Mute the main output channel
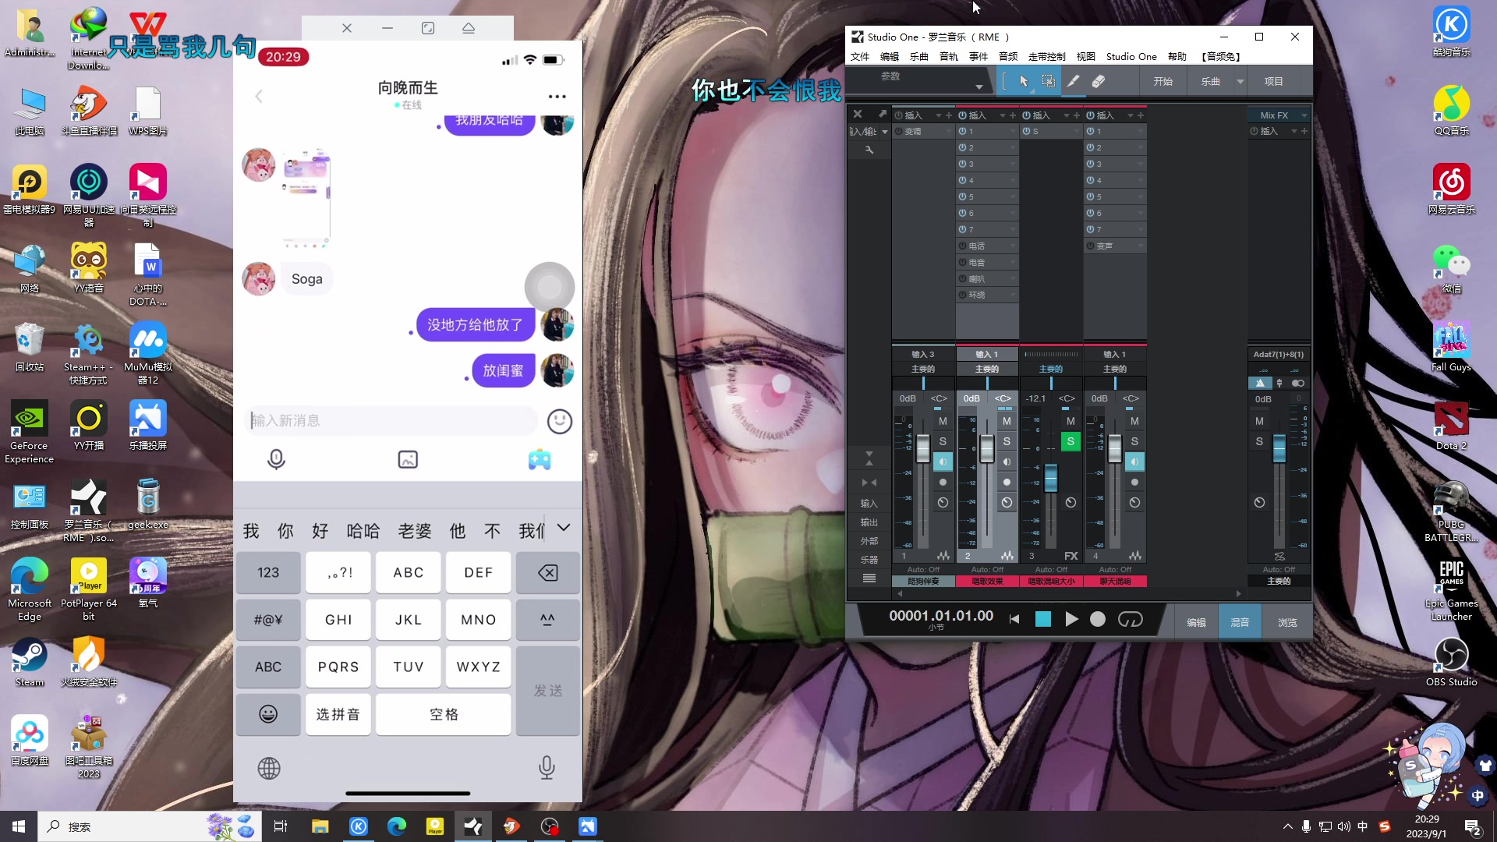 click(x=1259, y=421)
